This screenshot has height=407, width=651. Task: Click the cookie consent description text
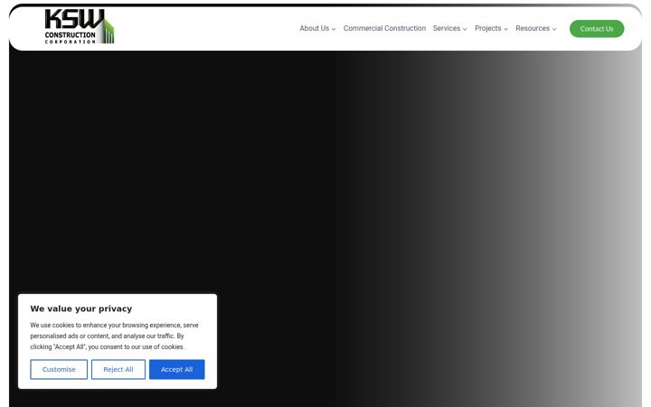point(114,336)
